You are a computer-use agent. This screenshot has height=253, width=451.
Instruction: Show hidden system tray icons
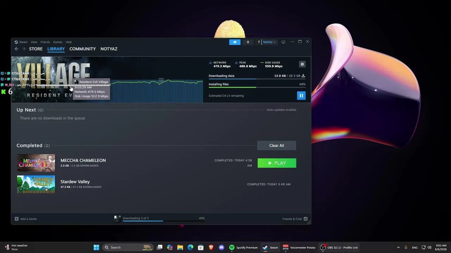pyautogui.click(x=398, y=247)
